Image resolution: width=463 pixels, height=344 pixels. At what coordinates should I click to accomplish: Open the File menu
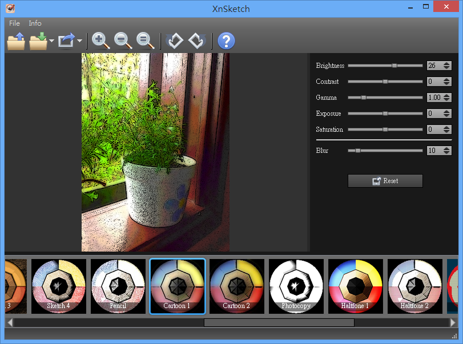click(x=14, y=23)
